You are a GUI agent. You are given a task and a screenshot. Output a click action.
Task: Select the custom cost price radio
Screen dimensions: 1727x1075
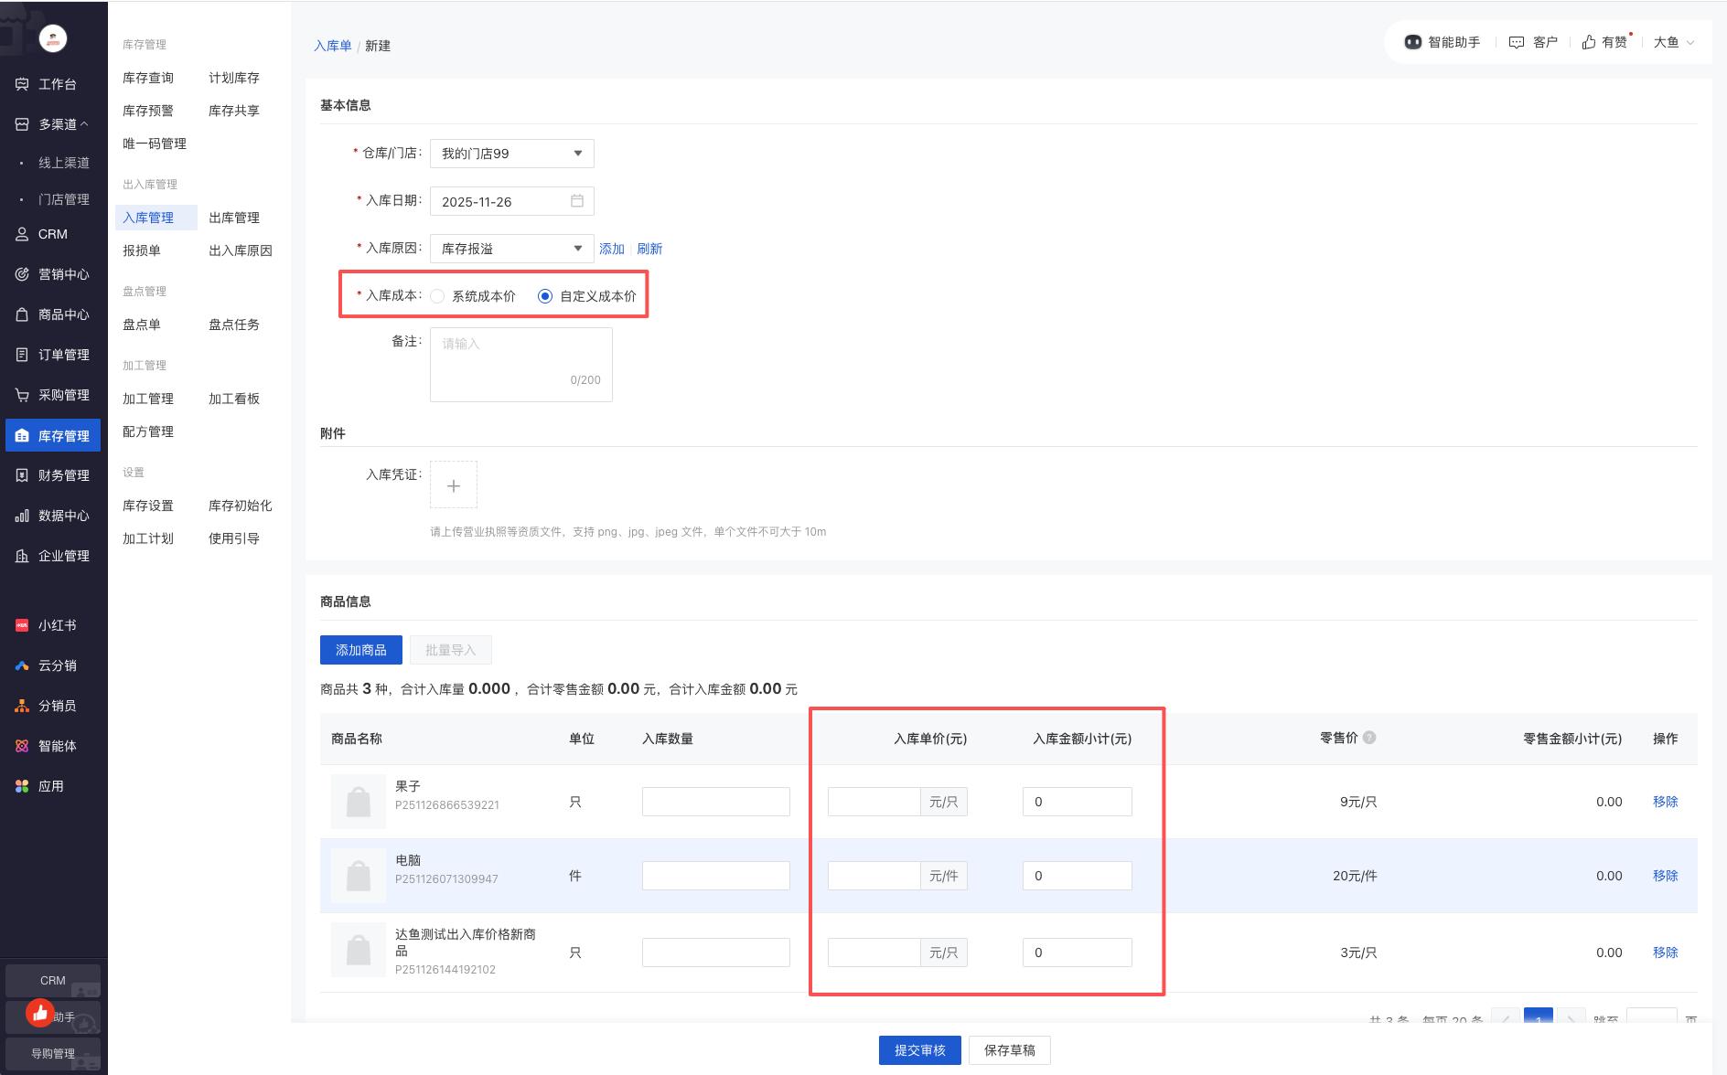click(x=545, y=296)
